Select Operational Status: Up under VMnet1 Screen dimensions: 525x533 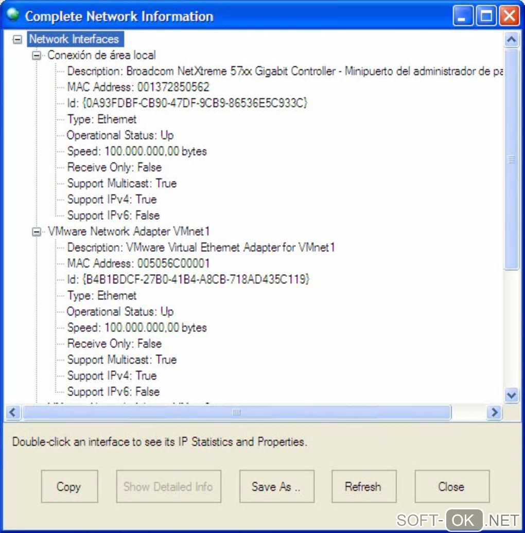(x=120, y=311)
